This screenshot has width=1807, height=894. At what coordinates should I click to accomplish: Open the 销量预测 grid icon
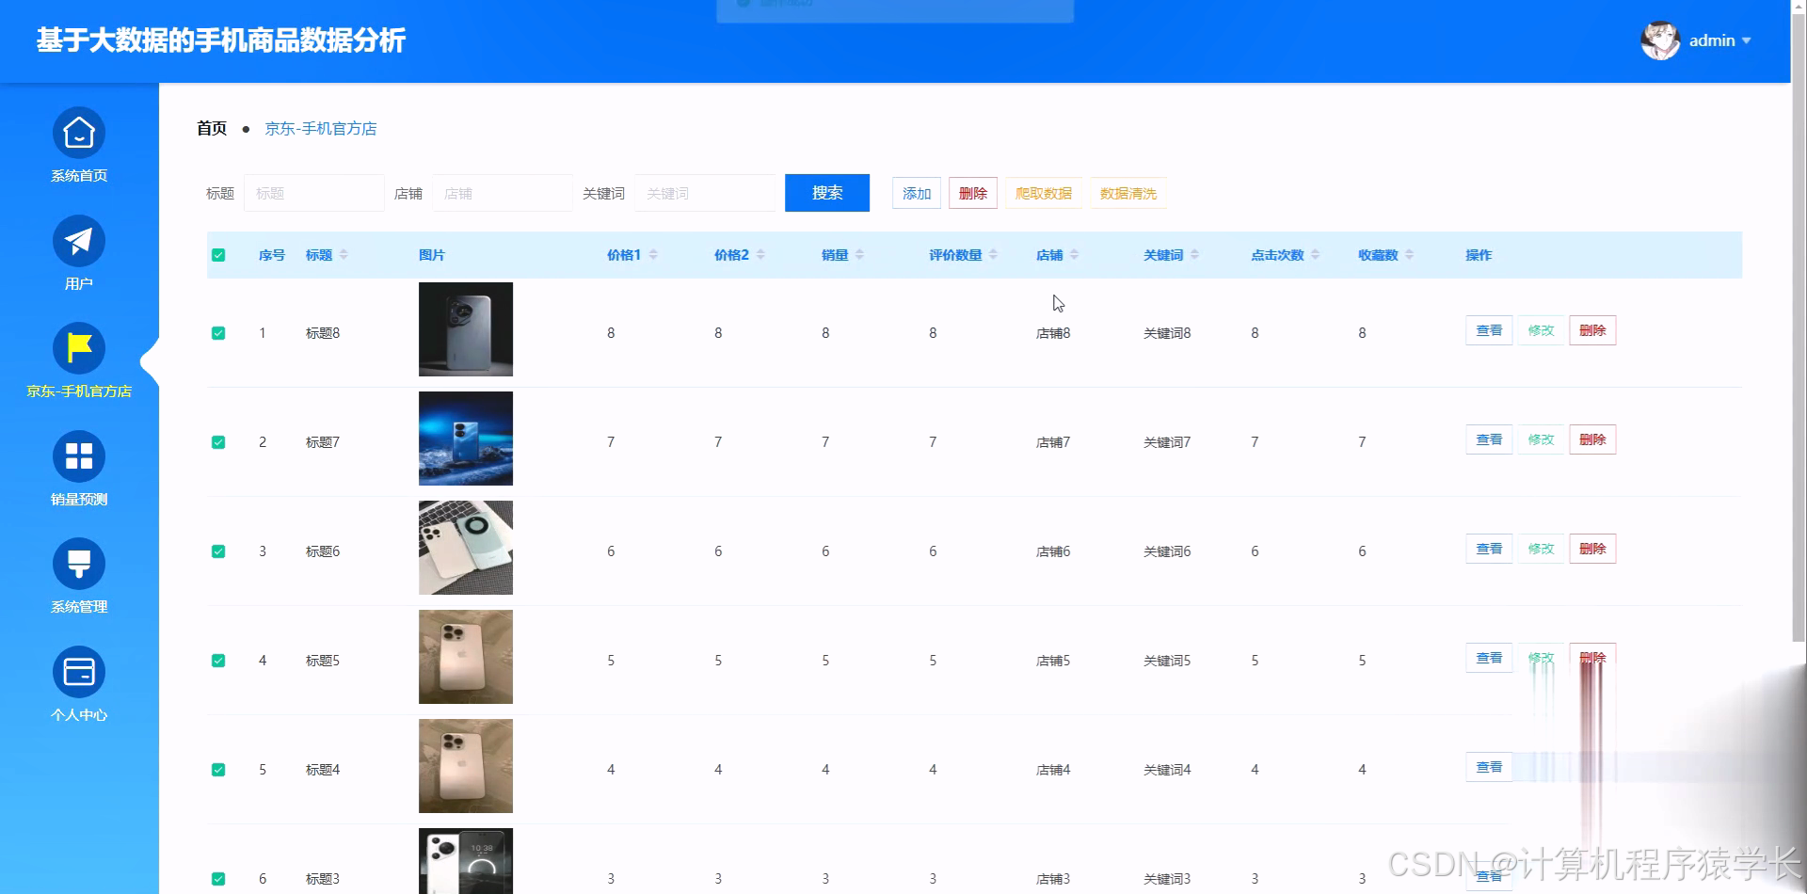point(78,456)
